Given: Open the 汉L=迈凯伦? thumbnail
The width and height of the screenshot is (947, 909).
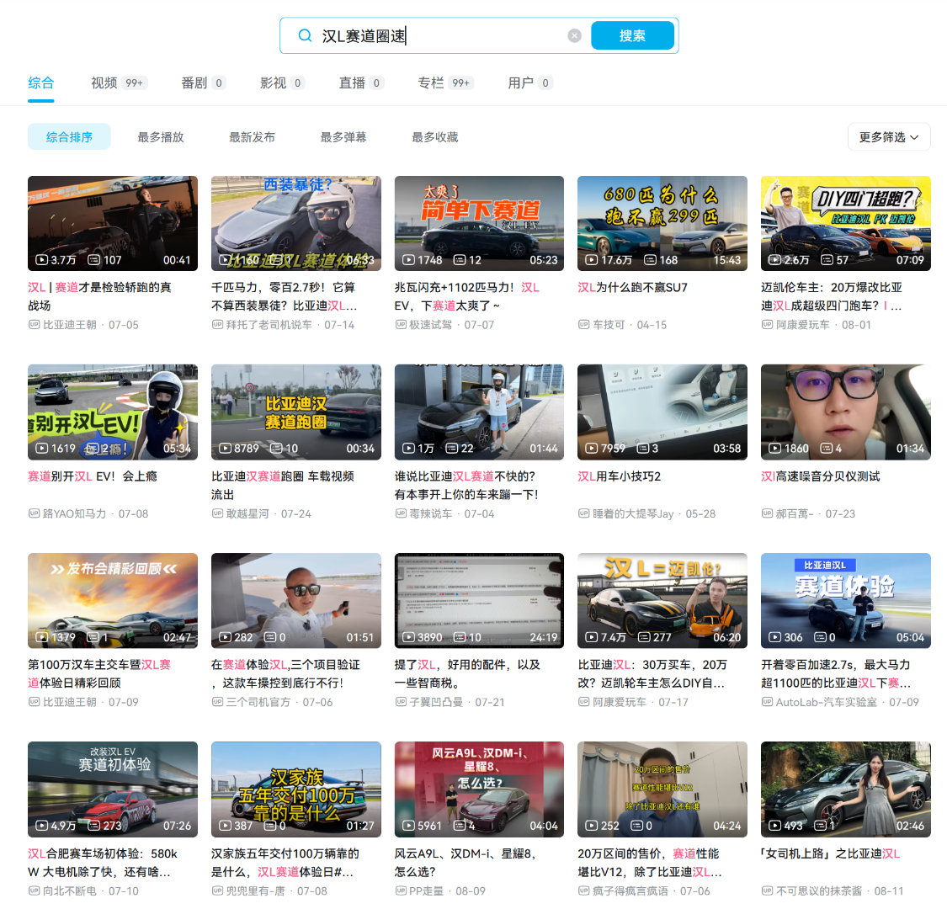Looking at the screenshot, I should pos(662,600).
